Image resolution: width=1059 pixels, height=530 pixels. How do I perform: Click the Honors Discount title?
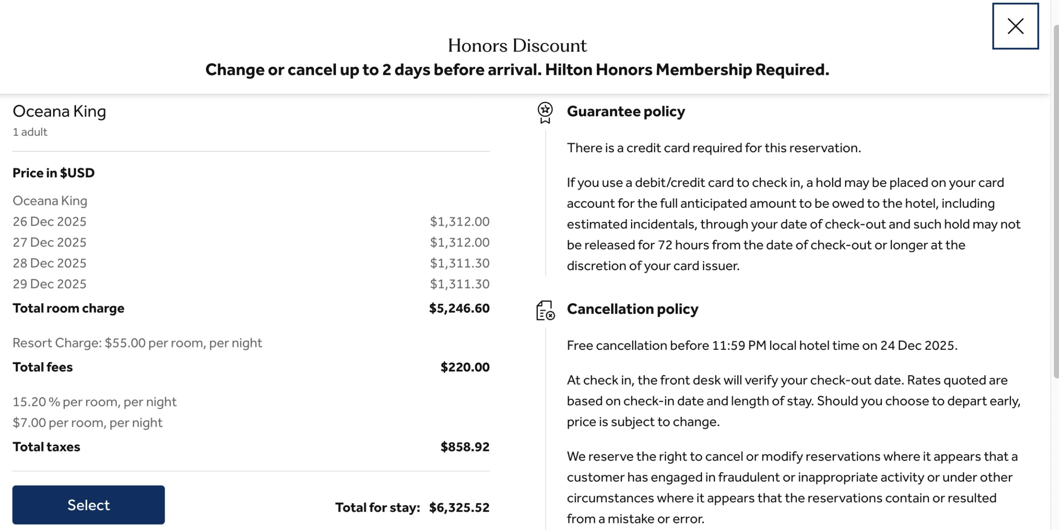click(x=517, y=46)
